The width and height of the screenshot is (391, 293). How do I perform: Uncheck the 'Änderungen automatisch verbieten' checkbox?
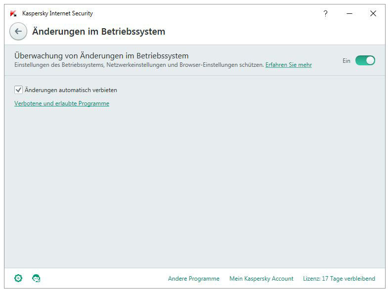click(x=19, y=90)
